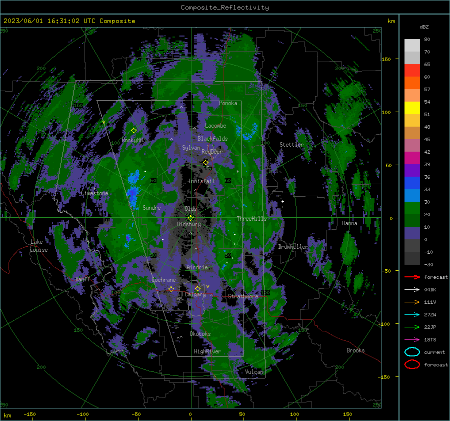Click the cyan 27ZW arrow in legend
This screenshot has width=450, height=421.
pyautogui.click(x=412, y=315)
